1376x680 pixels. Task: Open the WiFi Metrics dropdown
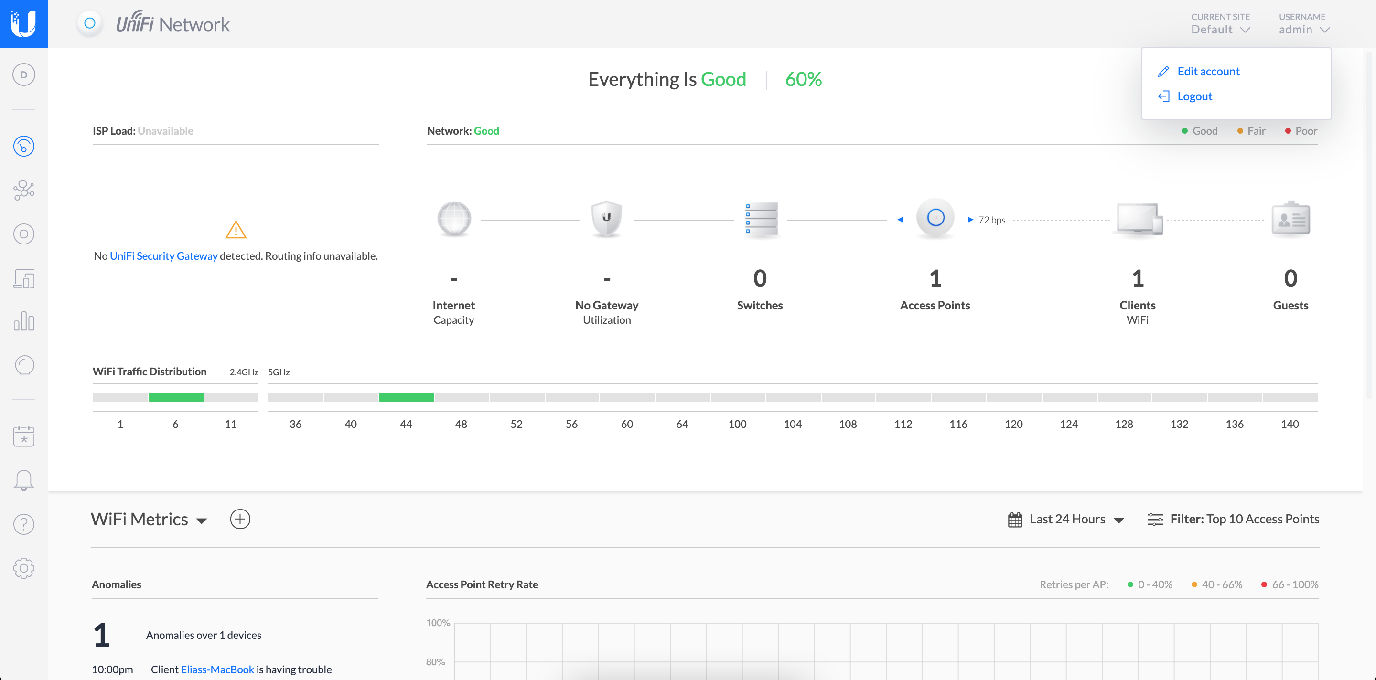pos(149,520)
